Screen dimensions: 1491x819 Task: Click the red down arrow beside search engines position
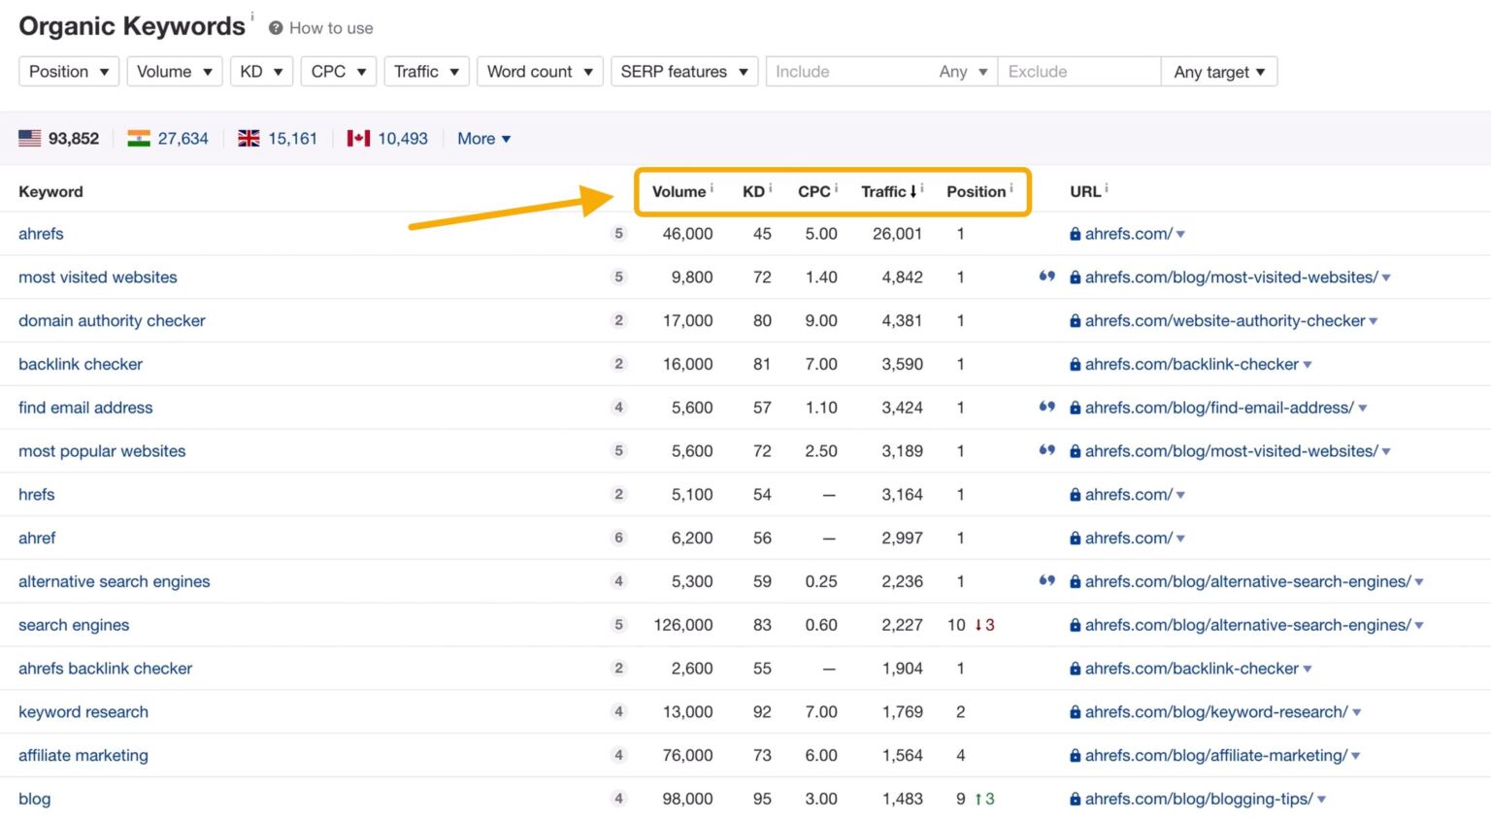[x=979, y=626]
